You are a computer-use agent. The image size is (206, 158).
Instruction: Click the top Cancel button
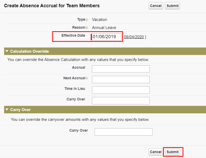pyautogui.click(x=156, y=6)
